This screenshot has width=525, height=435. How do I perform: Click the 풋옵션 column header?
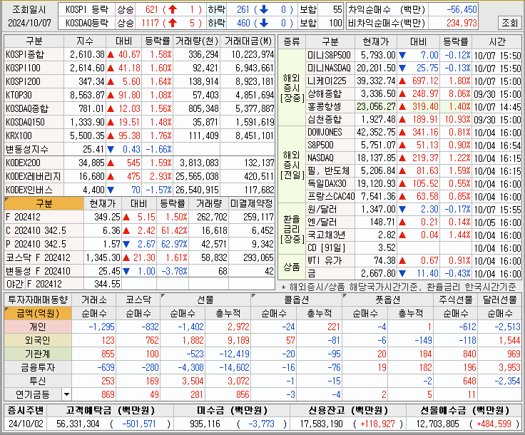click(387, 300)
